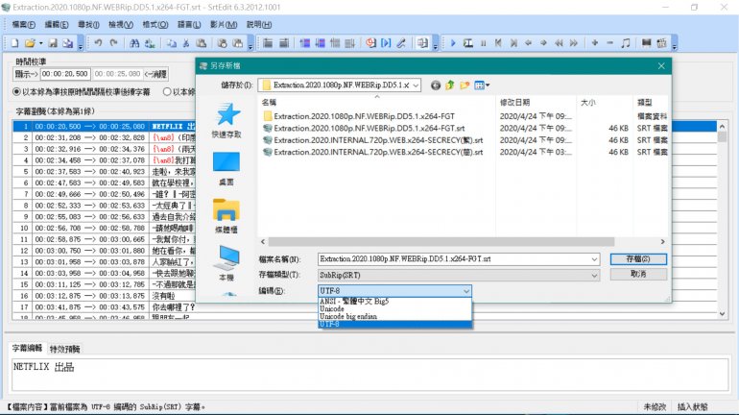Click the Copy toolbar icon
This screenshot has height=415, width=739.
click(x=172, y=43)
